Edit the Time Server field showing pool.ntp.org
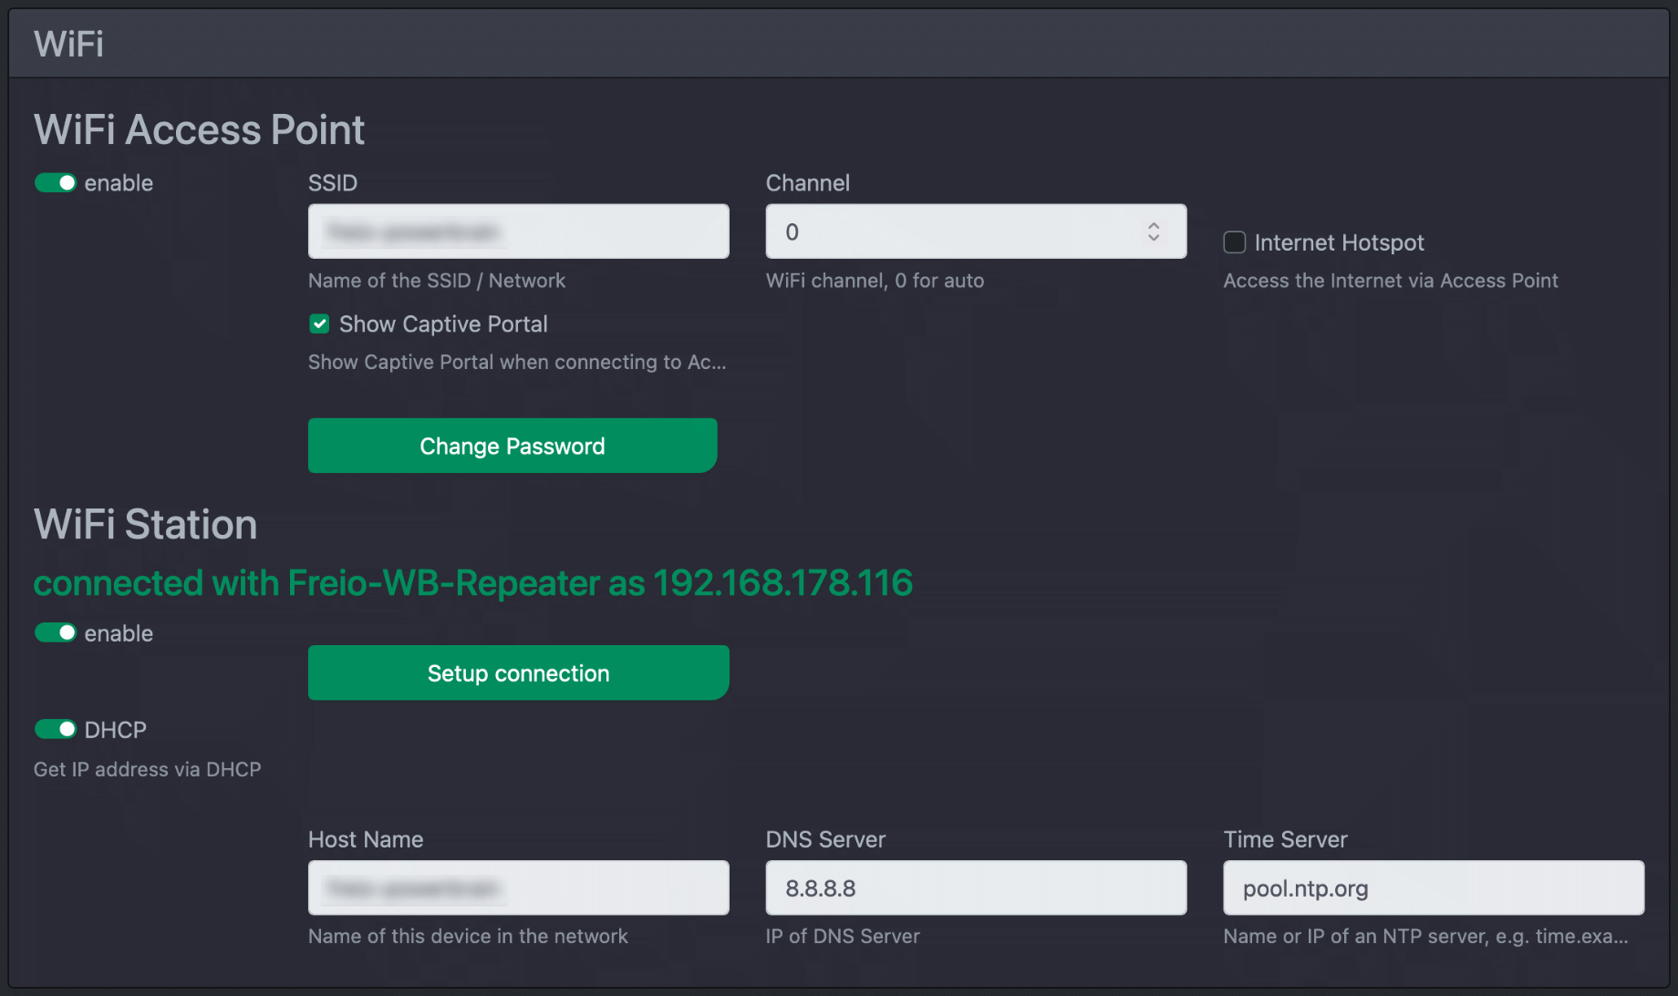This screenshot has height=996, width=1678. click(x=1432, y=888)
